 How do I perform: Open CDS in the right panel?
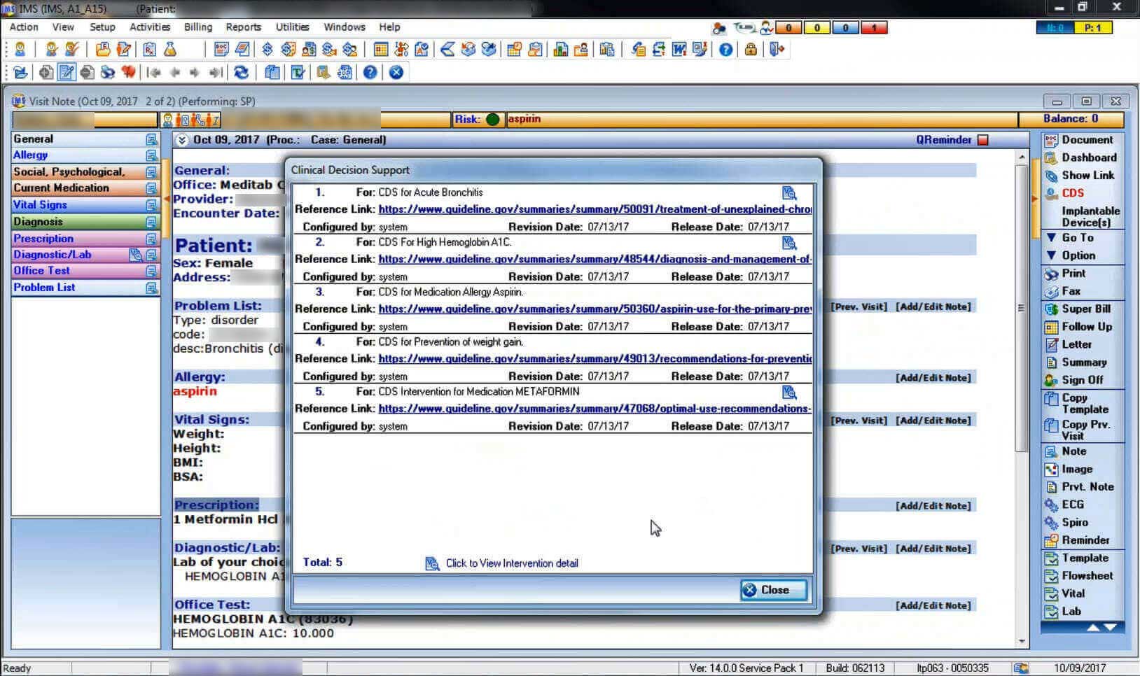pos(1072,193)
